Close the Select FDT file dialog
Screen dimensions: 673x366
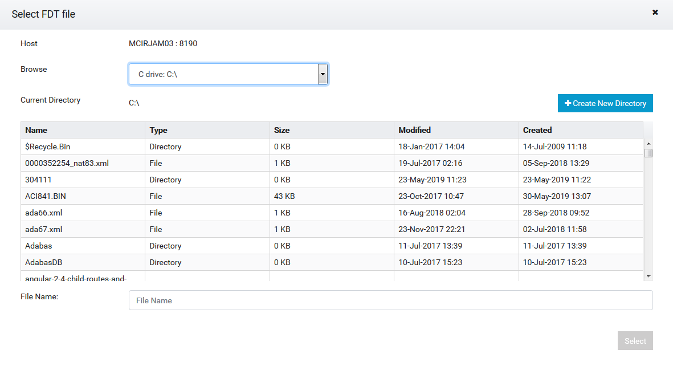[655, 13]
